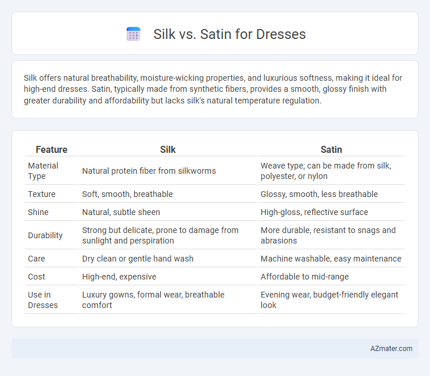Click 'Dry clean or gentle hand wash' cell
This screenshot has height=376, width=430.
[x=167, y=259]
